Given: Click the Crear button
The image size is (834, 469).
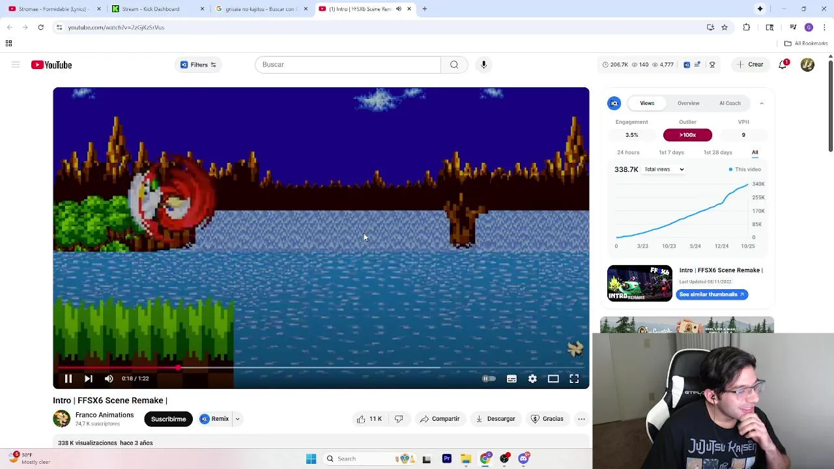Looking at the screenshot, I should coord(749,64).
